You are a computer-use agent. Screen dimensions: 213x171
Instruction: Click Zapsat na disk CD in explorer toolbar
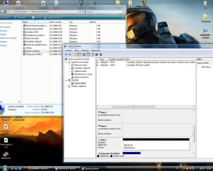point(53,17)
